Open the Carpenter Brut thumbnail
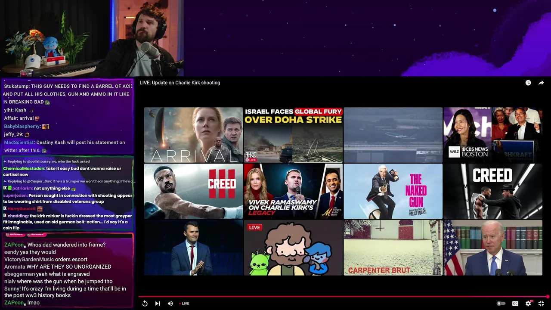Viewport: 551px width, 310px height. tap(393, 248)
